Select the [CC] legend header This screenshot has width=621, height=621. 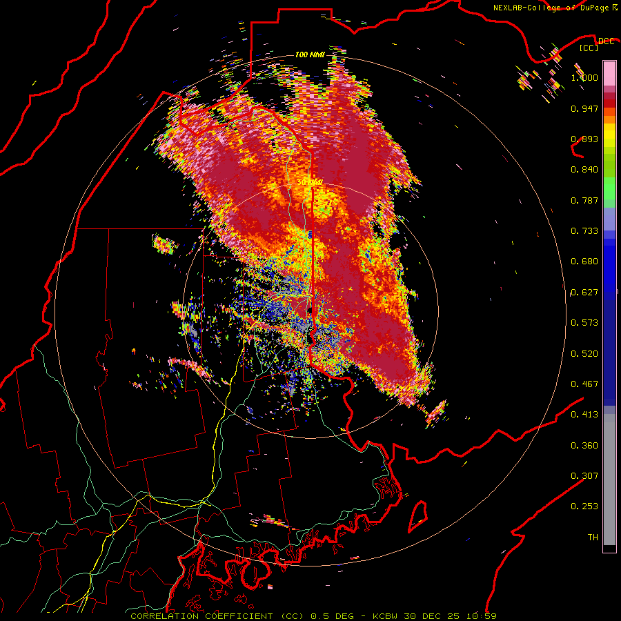(x=589, y=48)
